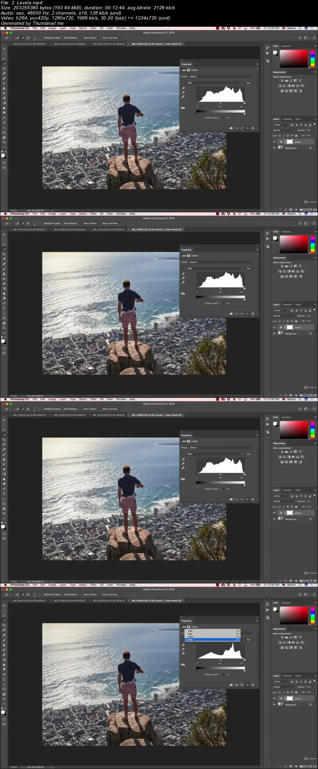The image size is (318, 769).
Task: Click the Brightness/Contrast adjustment icon in the 02:34 frame
Action: coord(282,81)
